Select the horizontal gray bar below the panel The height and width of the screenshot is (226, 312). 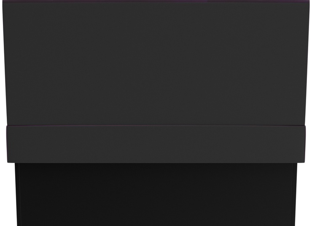tap(156, 144)
